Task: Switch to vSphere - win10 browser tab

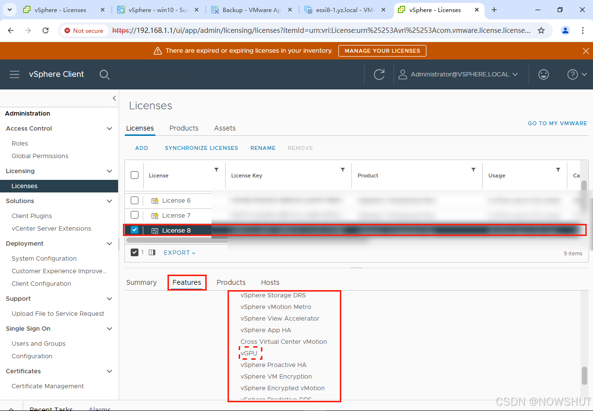Action: coord(158,10)
